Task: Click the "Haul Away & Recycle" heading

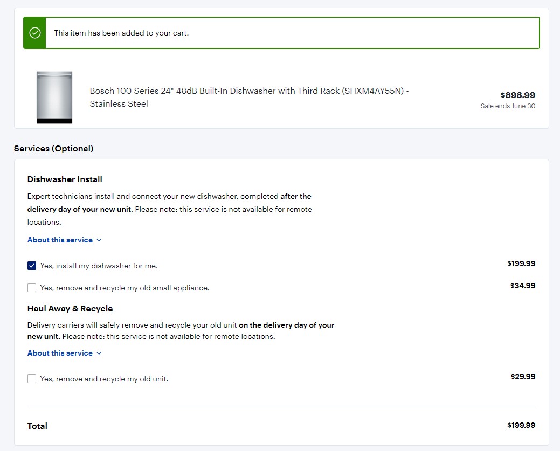Action: [70, 309]
